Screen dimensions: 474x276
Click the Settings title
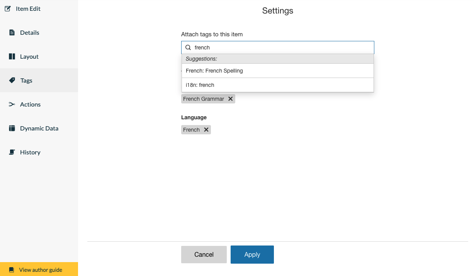coord(278,11)
